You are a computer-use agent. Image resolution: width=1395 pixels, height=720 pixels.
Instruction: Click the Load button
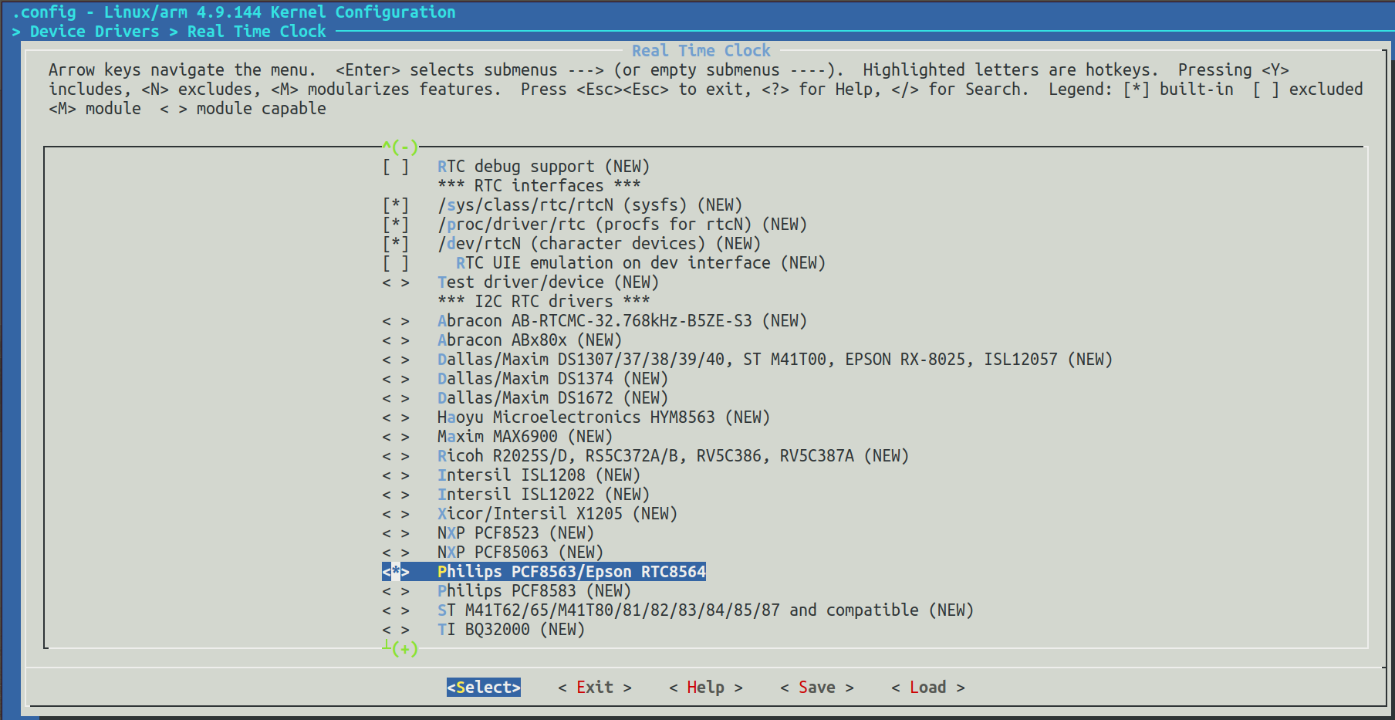pos(927,687)
